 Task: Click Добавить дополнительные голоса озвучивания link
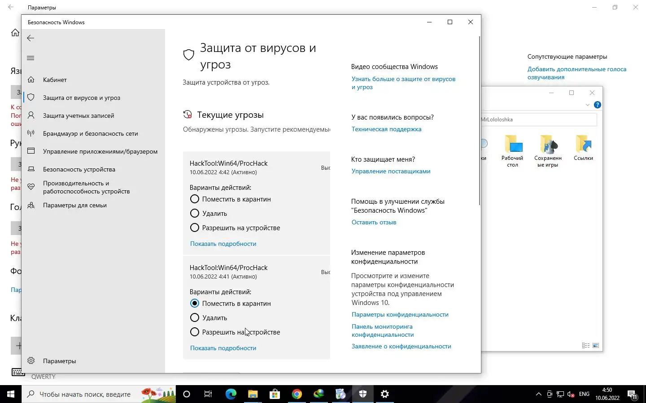[576, 73]
